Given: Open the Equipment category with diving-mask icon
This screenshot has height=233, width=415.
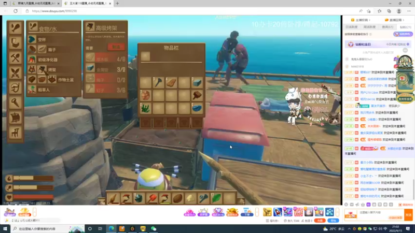Looking at the screenshot, I should pyautogui.click(x=15, y=88).
